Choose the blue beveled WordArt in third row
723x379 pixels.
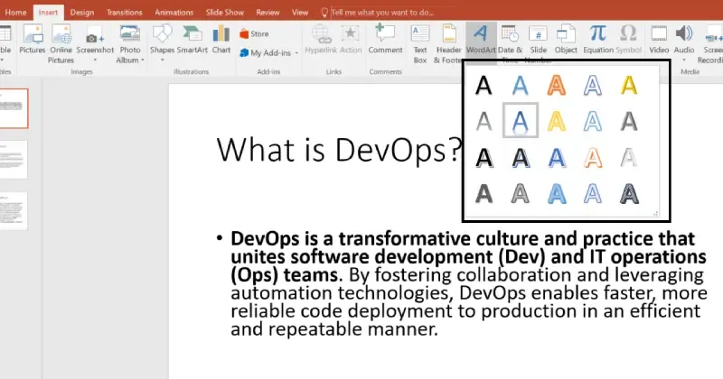click(557, 158)
